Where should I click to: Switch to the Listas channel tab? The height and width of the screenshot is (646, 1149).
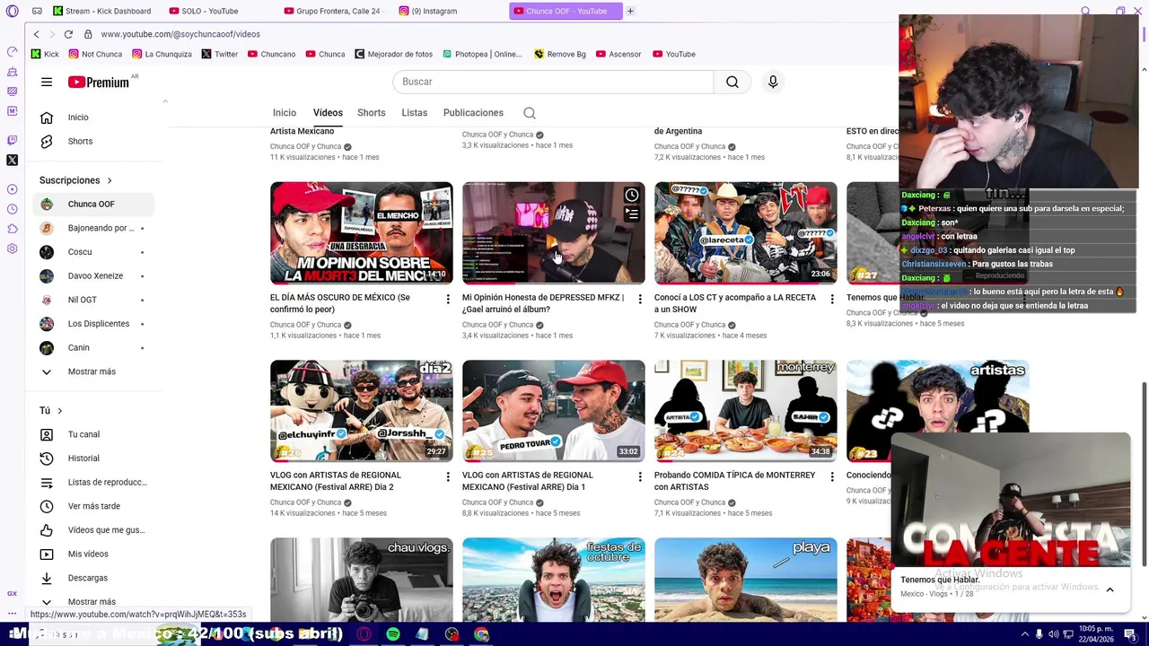coord(415,113)
